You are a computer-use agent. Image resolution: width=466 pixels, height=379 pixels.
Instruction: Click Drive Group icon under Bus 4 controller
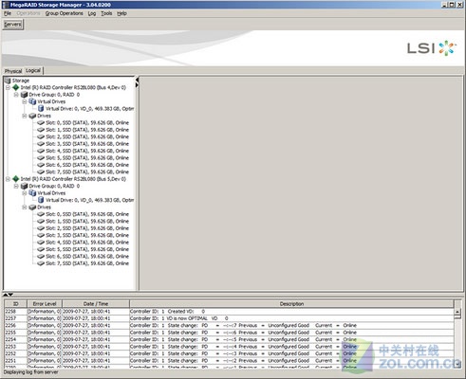click(25, 95)
